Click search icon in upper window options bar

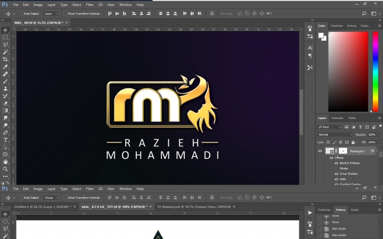364,13
